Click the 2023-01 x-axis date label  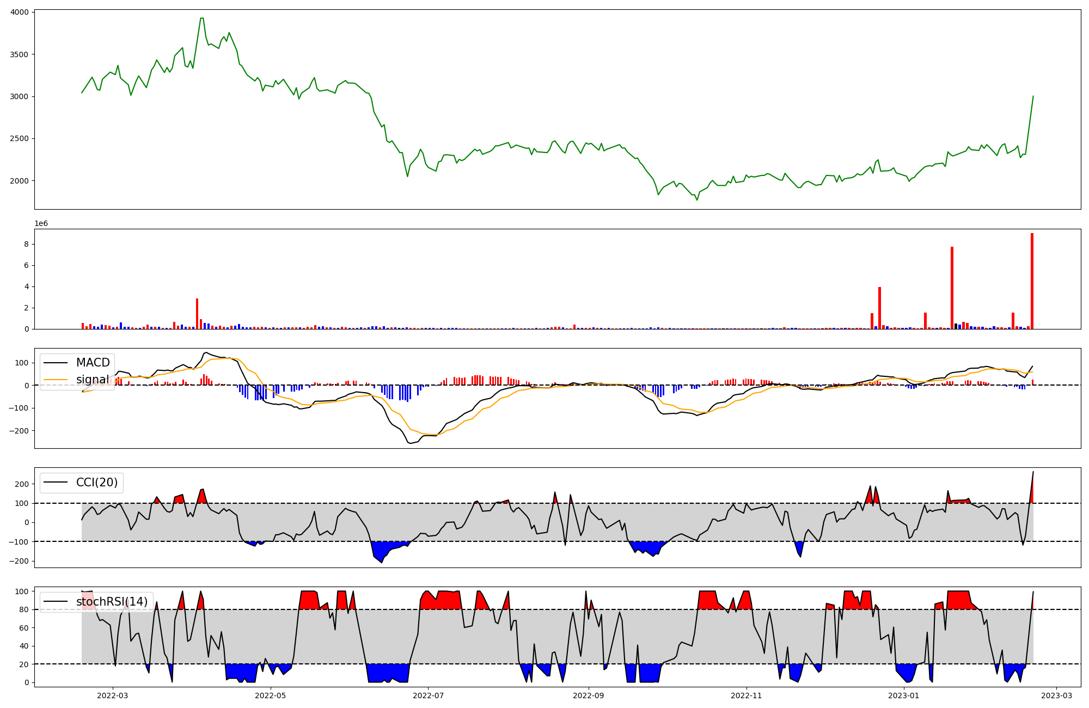[904, 695]
